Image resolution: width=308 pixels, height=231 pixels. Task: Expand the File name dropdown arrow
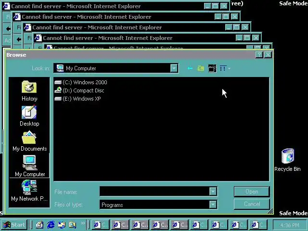[213, 192]
